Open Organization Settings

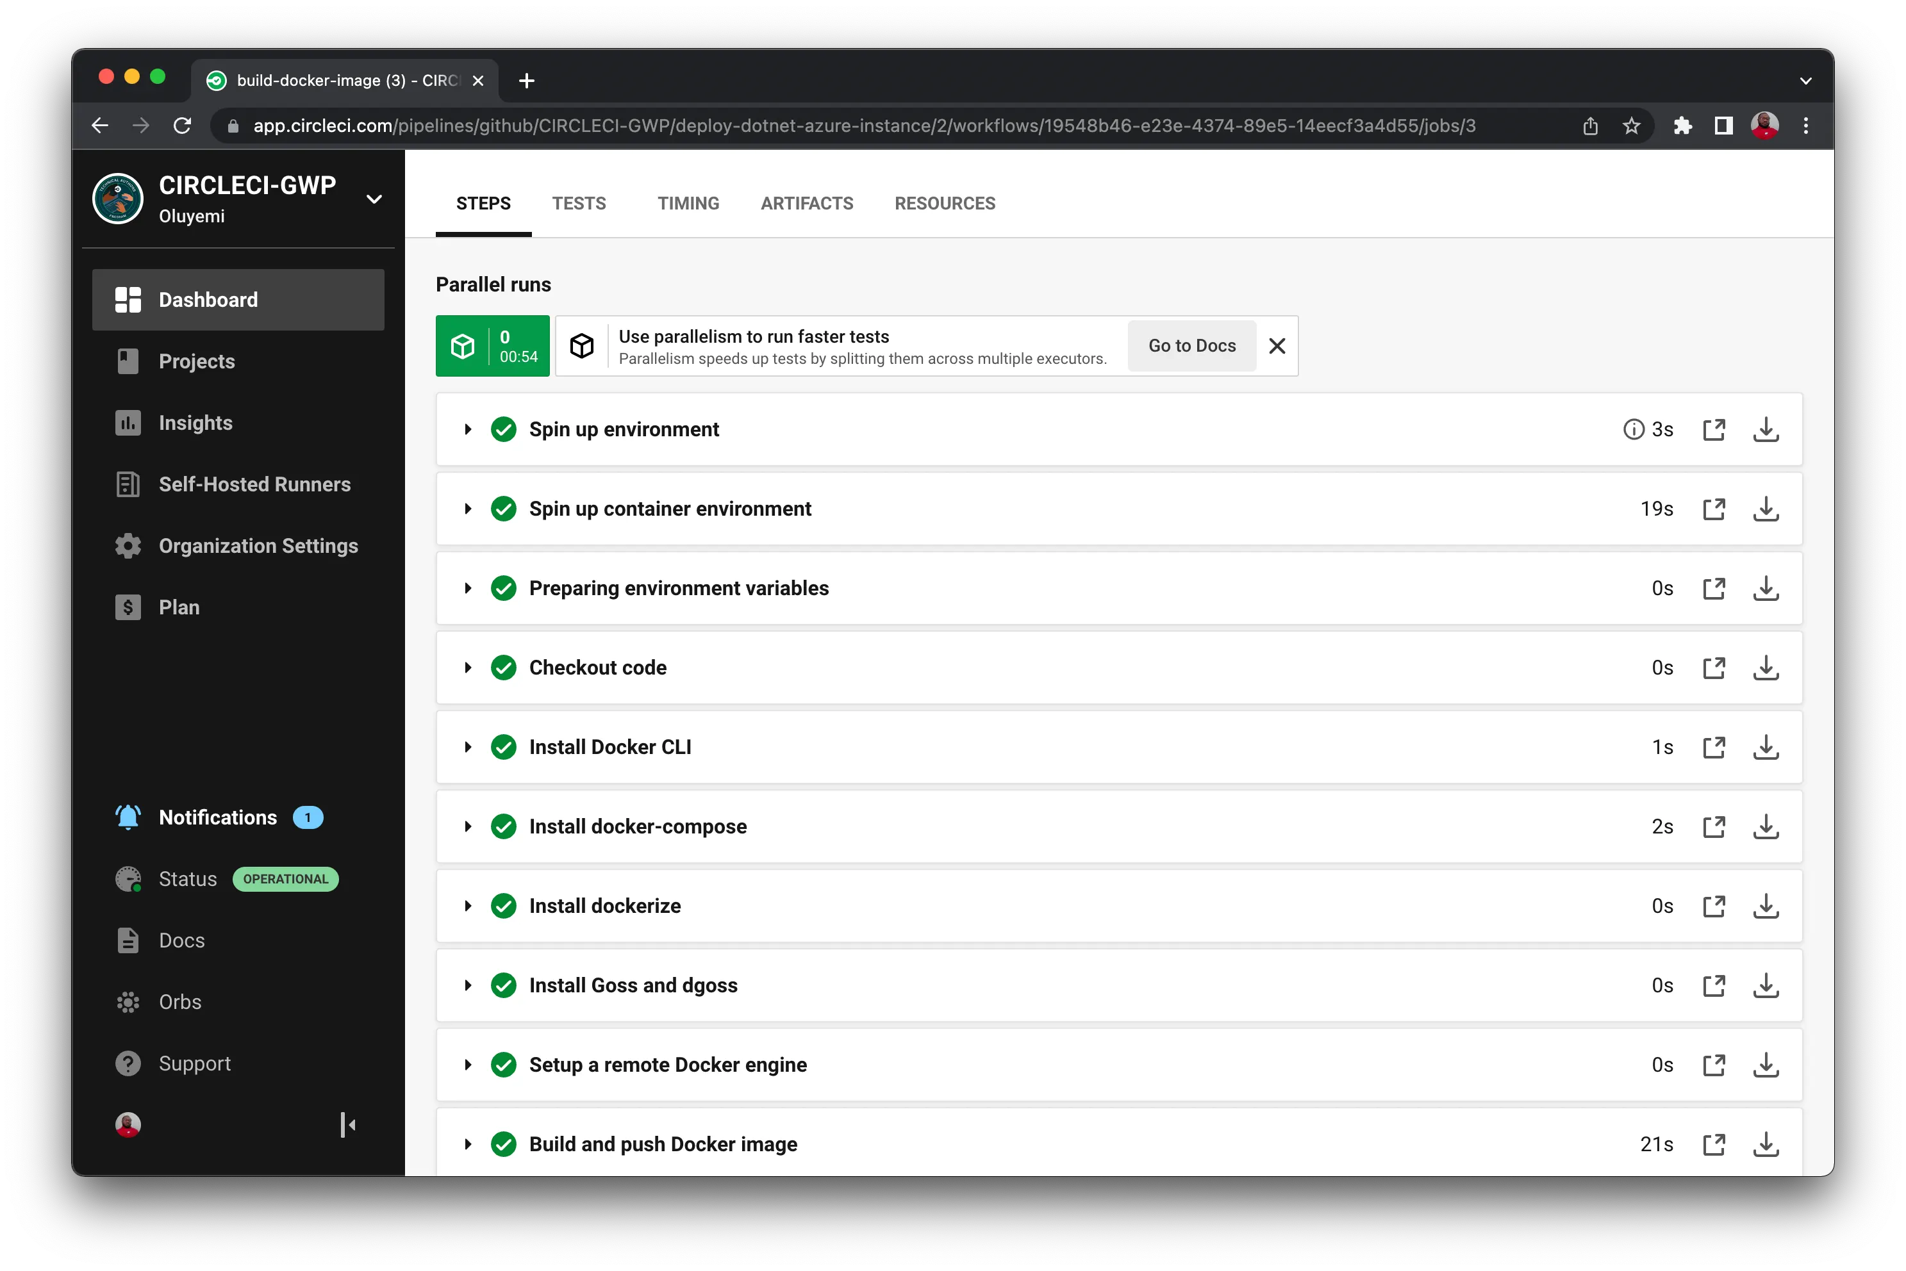coord(258,546)
